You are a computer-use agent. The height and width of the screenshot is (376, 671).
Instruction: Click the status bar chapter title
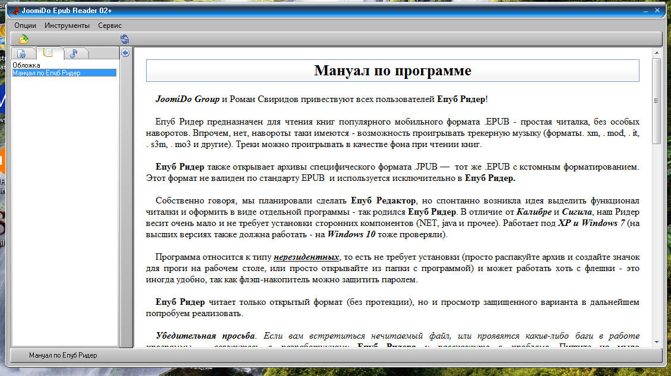click(63, 355)
